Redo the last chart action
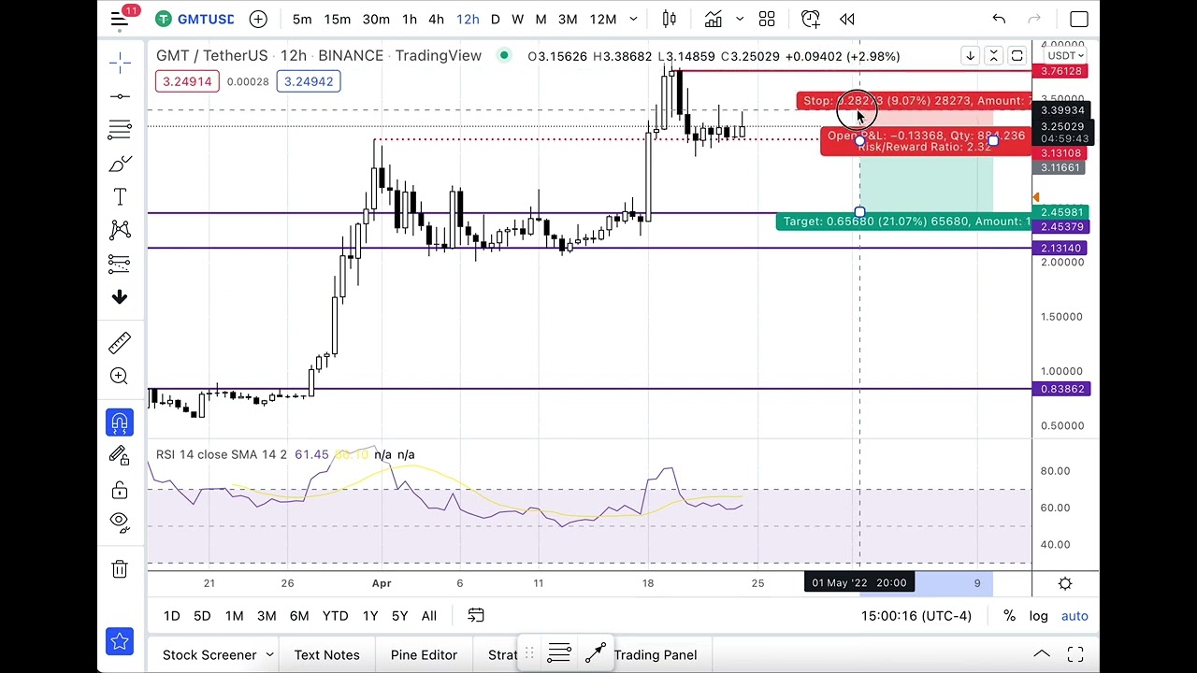 point(1034,19)
